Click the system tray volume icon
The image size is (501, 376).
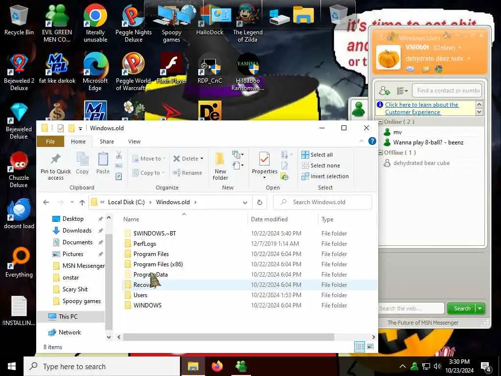pos(437,366)
